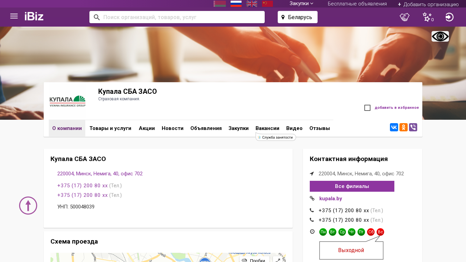Open the handshake partners icon

pyautogui.click(x=405, y=17)
